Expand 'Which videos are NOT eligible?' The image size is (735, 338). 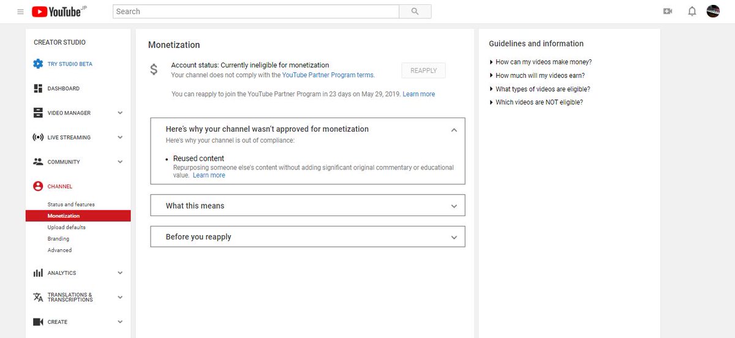tap(536, 102)
